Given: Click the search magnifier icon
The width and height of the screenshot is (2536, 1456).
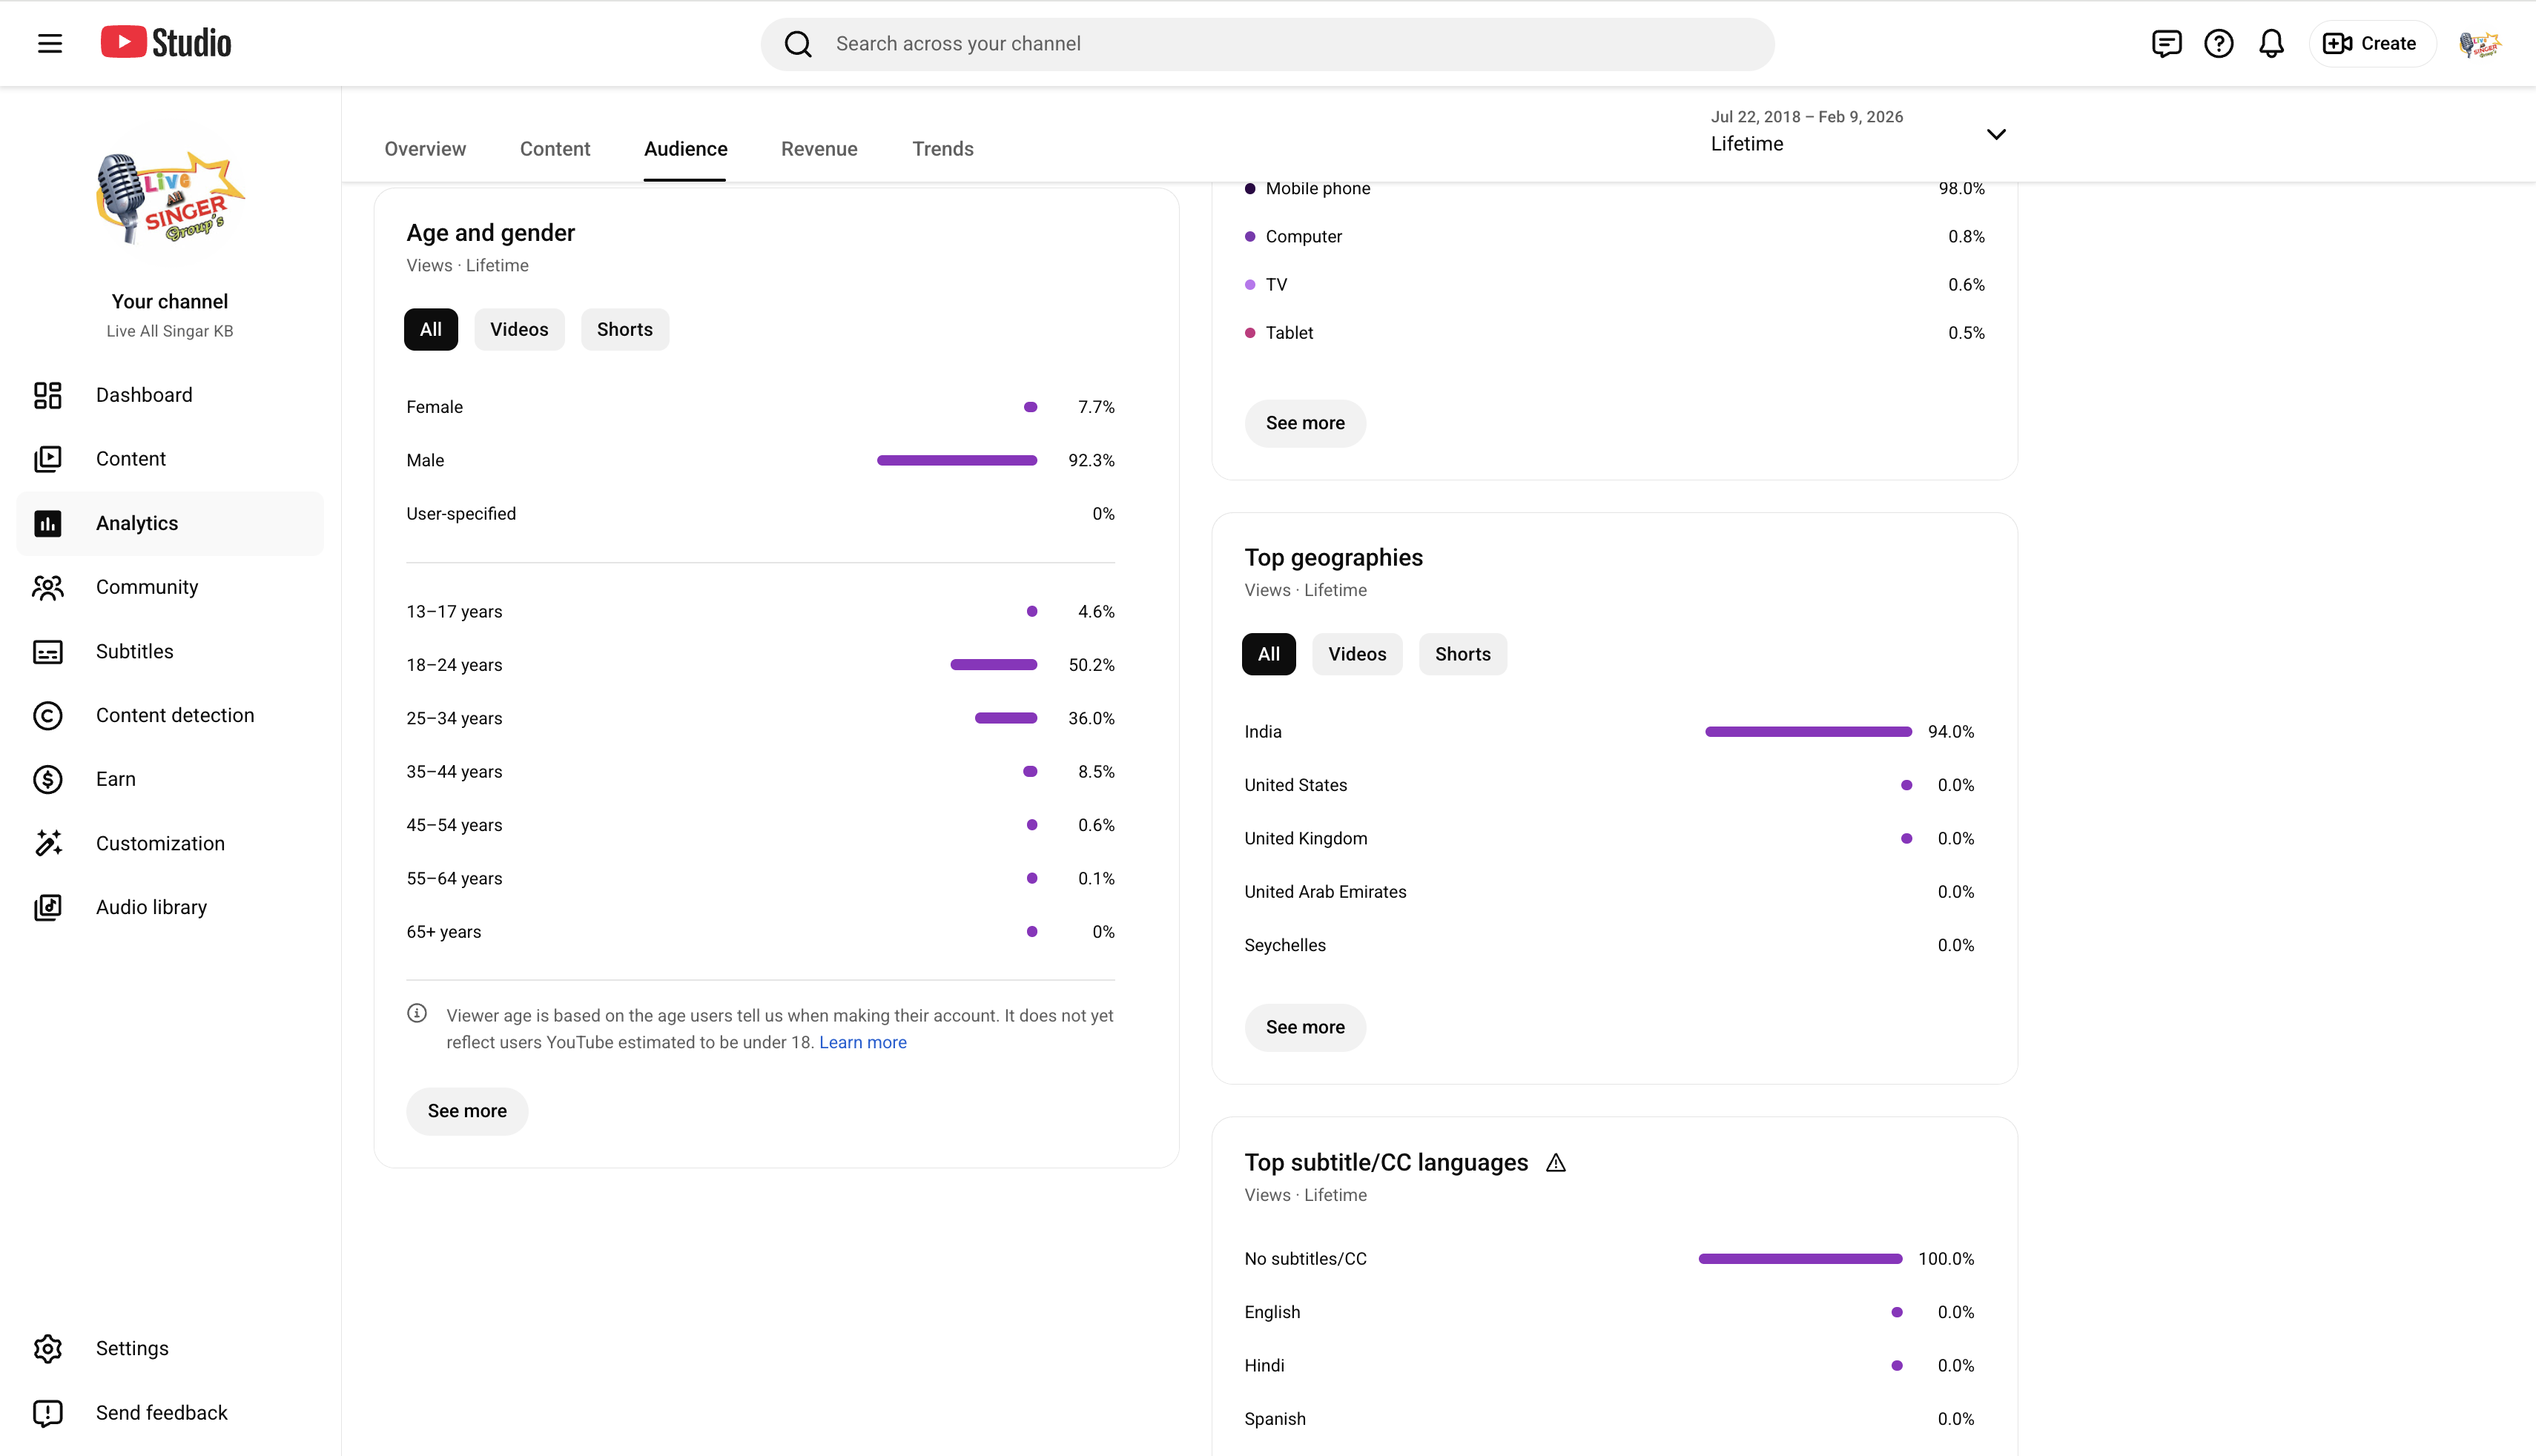Looking at the screenshot, I should [798, 44].
